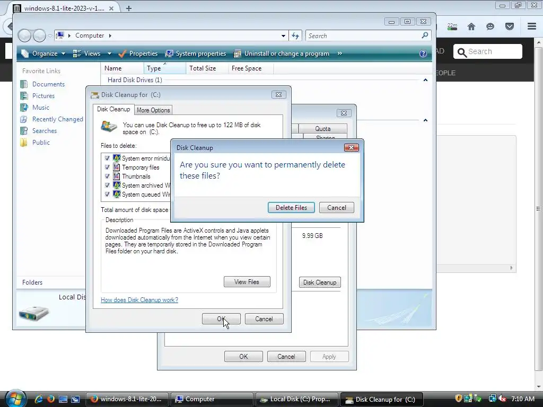
Task: Close the windows-8.1-lite browser tab
Action: pos(111,8)
